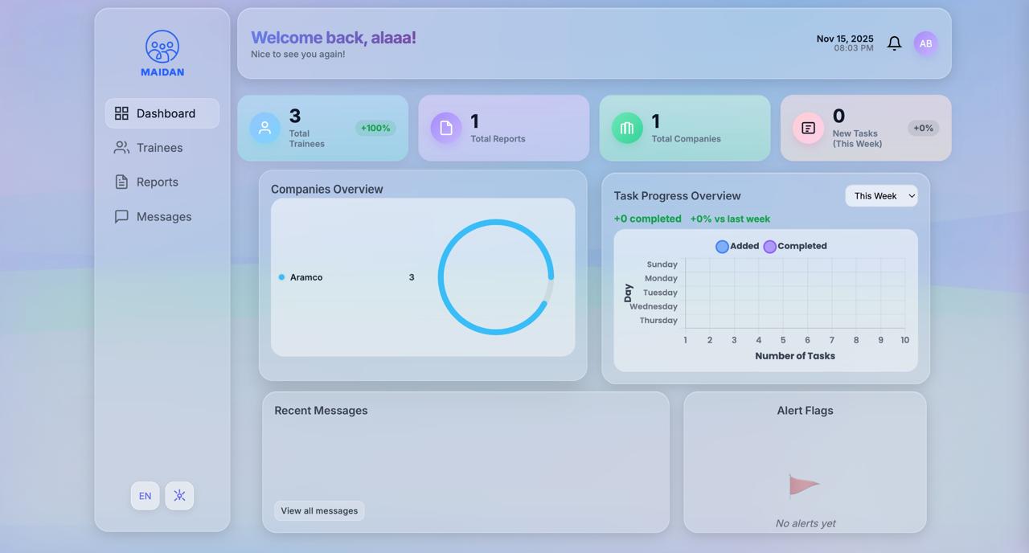Toggle the Added legend in task chart
1029x553 pixels.
point(736,246)
